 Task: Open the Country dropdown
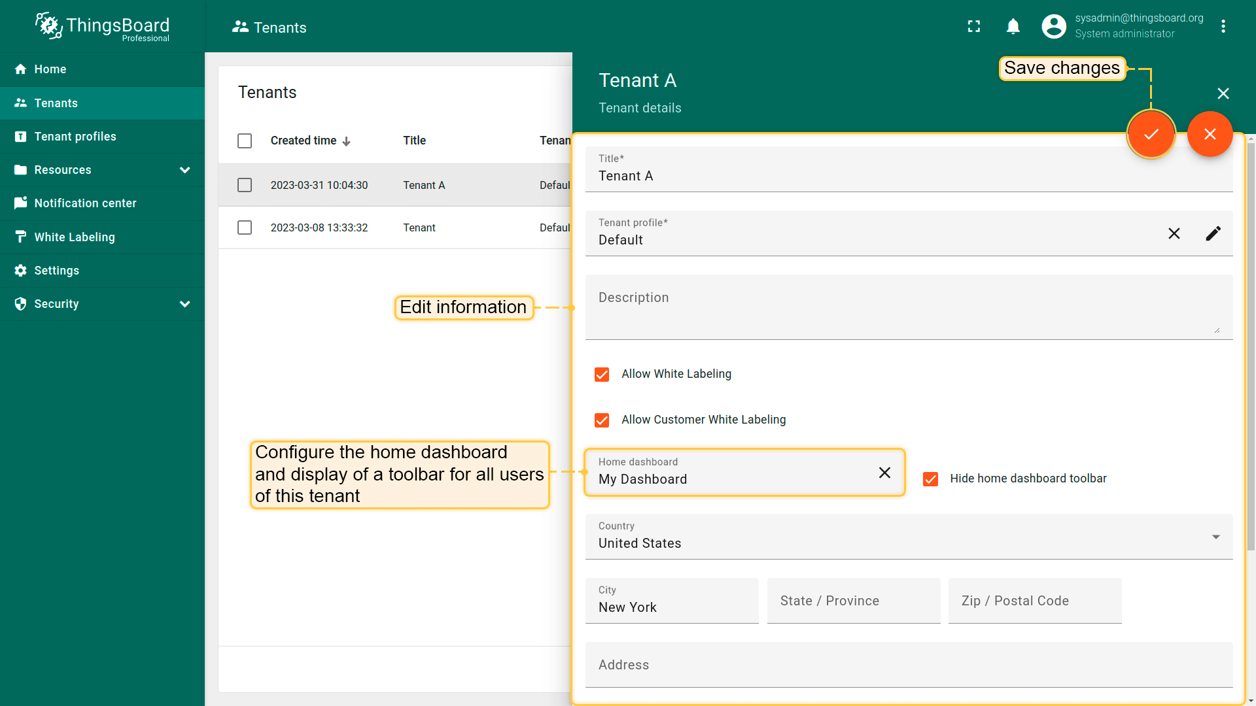(908, 537)
